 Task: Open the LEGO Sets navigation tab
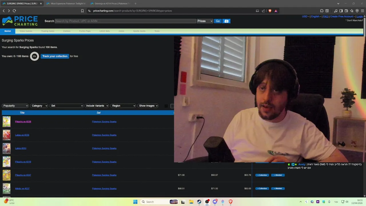point(104,31)
